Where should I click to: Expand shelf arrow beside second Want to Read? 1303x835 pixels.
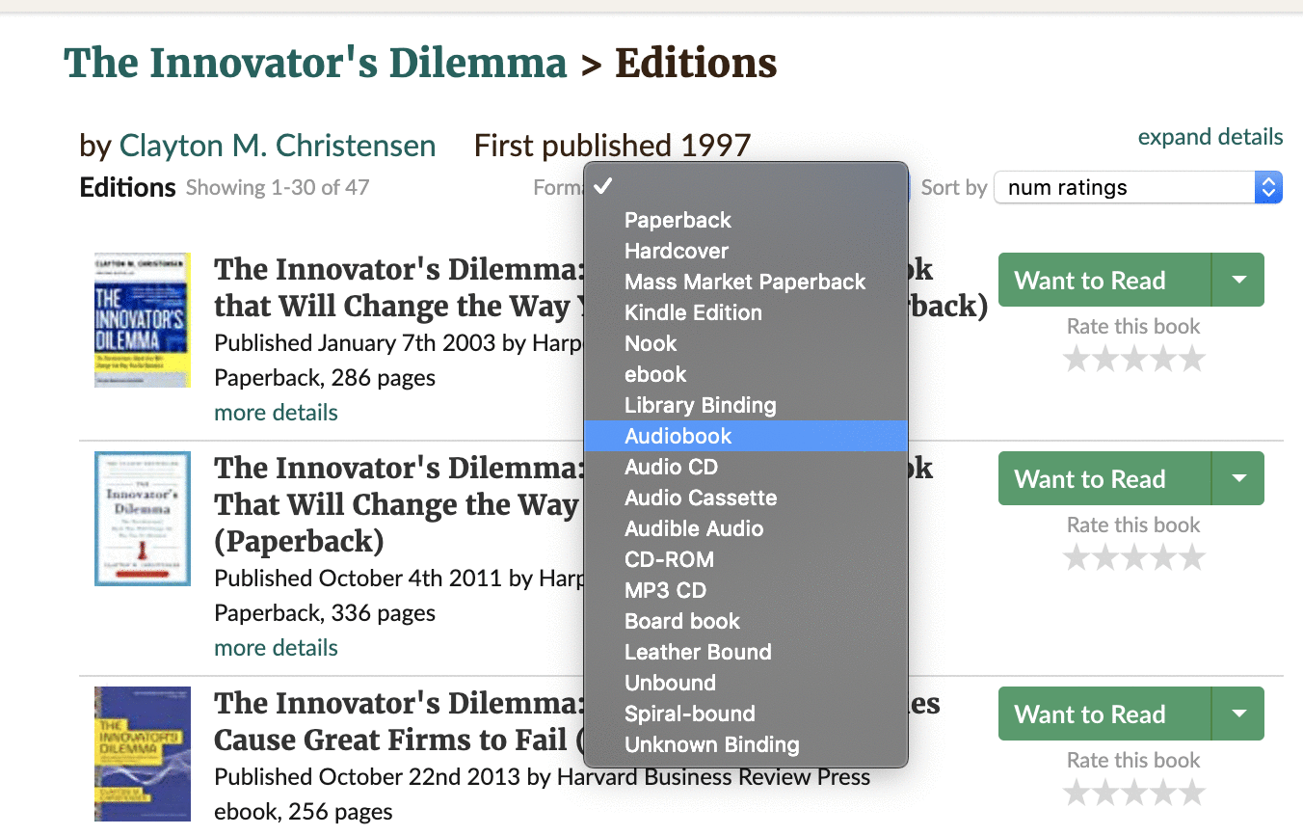(x=1238, y=478)
